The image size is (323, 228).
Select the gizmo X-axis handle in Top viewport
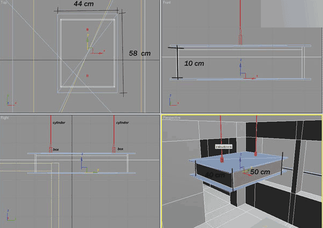98,53
